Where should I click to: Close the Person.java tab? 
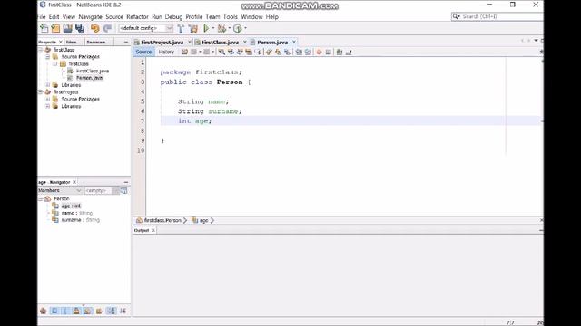pos(294,43)
